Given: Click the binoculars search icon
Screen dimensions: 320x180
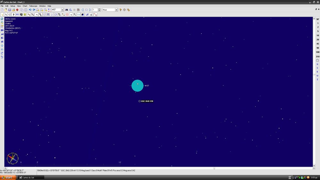Looking at the screenshot, I should [x=67, y=10].
